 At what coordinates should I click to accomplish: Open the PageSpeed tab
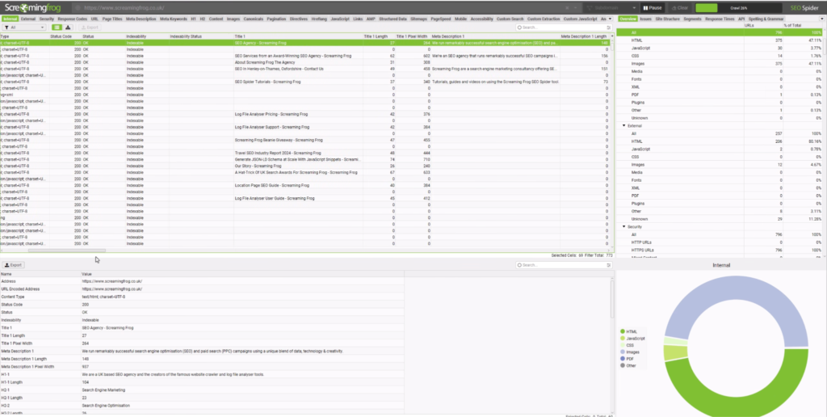click(x=440, y=19)
